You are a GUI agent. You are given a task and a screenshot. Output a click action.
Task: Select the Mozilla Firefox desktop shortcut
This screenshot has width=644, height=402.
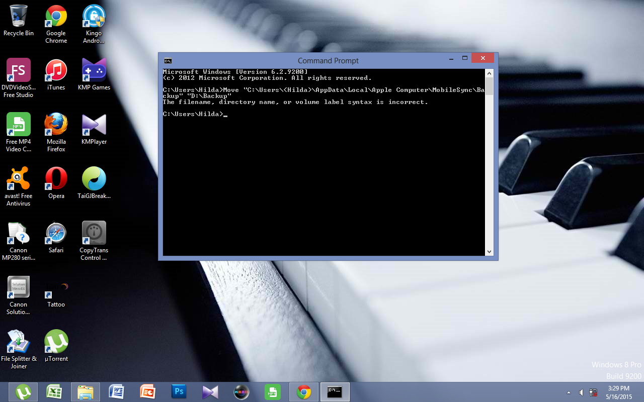click(x=56, y=133)
